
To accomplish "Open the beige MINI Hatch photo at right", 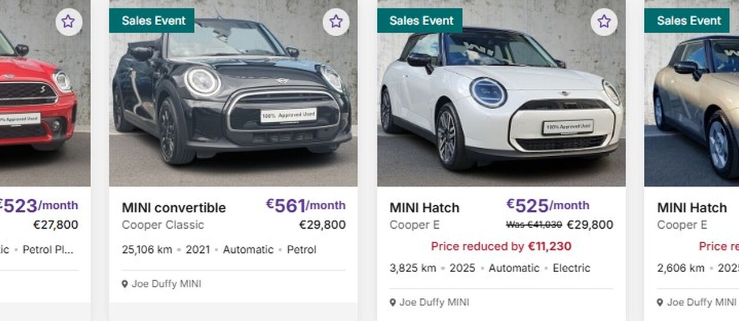I will 692,93.
